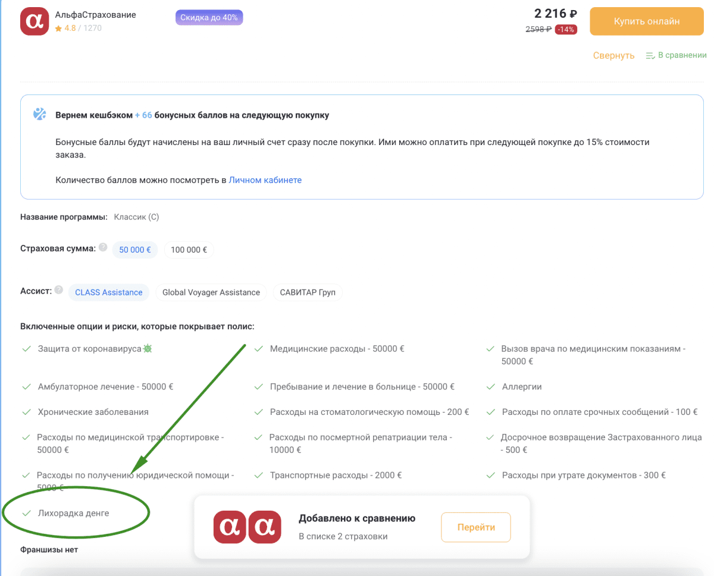Click help icon next to Ассист
Screen dimensions: 714x576
click(58, 290)
